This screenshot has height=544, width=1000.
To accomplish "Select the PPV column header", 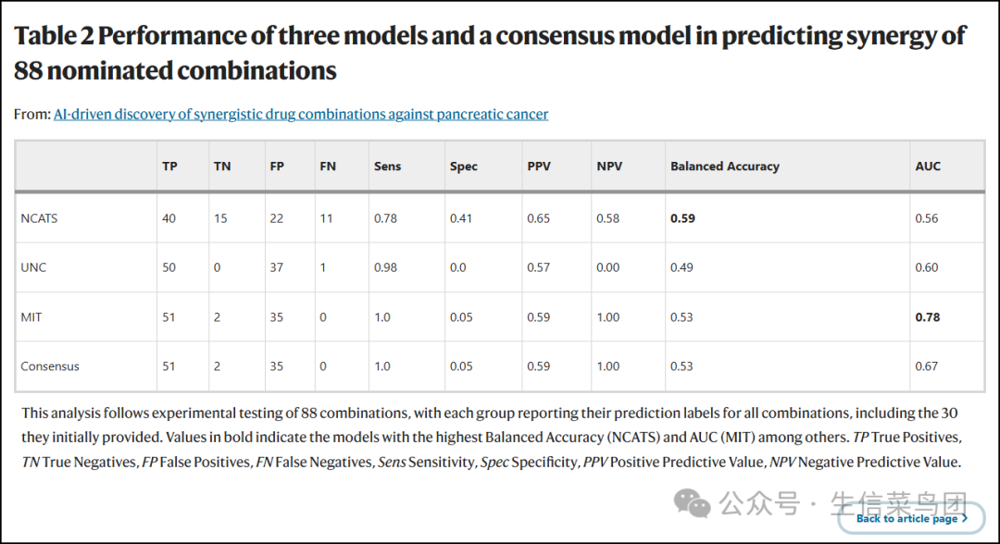I will pos(539,167).
